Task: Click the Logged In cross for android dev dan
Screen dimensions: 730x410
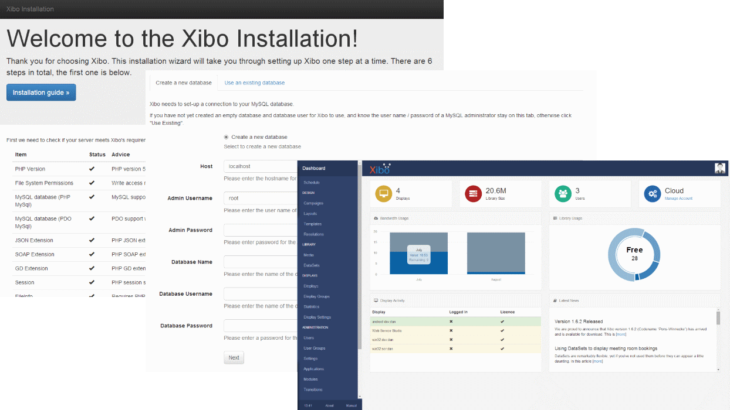Action: tap(451, 322)
